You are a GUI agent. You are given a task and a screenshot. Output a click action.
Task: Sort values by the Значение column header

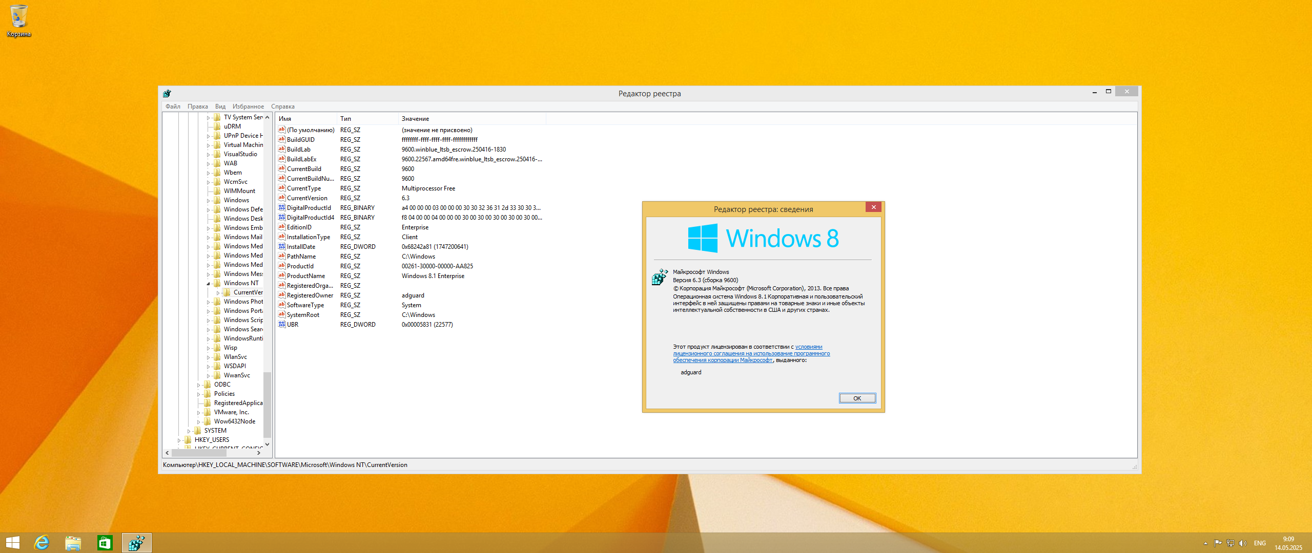tap(471, 118)
